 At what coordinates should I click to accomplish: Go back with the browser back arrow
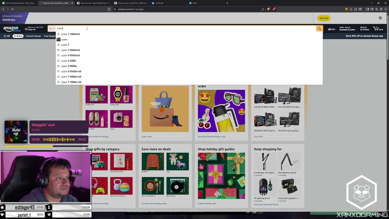pyautogui.click(x=3, y=9)
